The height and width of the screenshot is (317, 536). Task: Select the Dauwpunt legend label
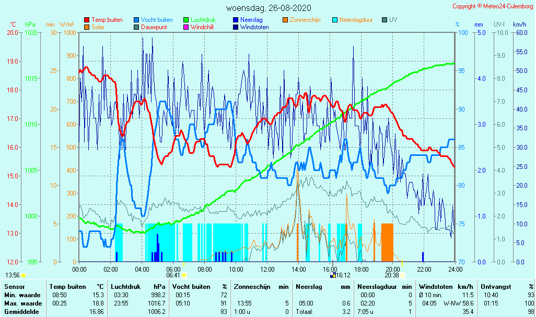click(154, 27)
